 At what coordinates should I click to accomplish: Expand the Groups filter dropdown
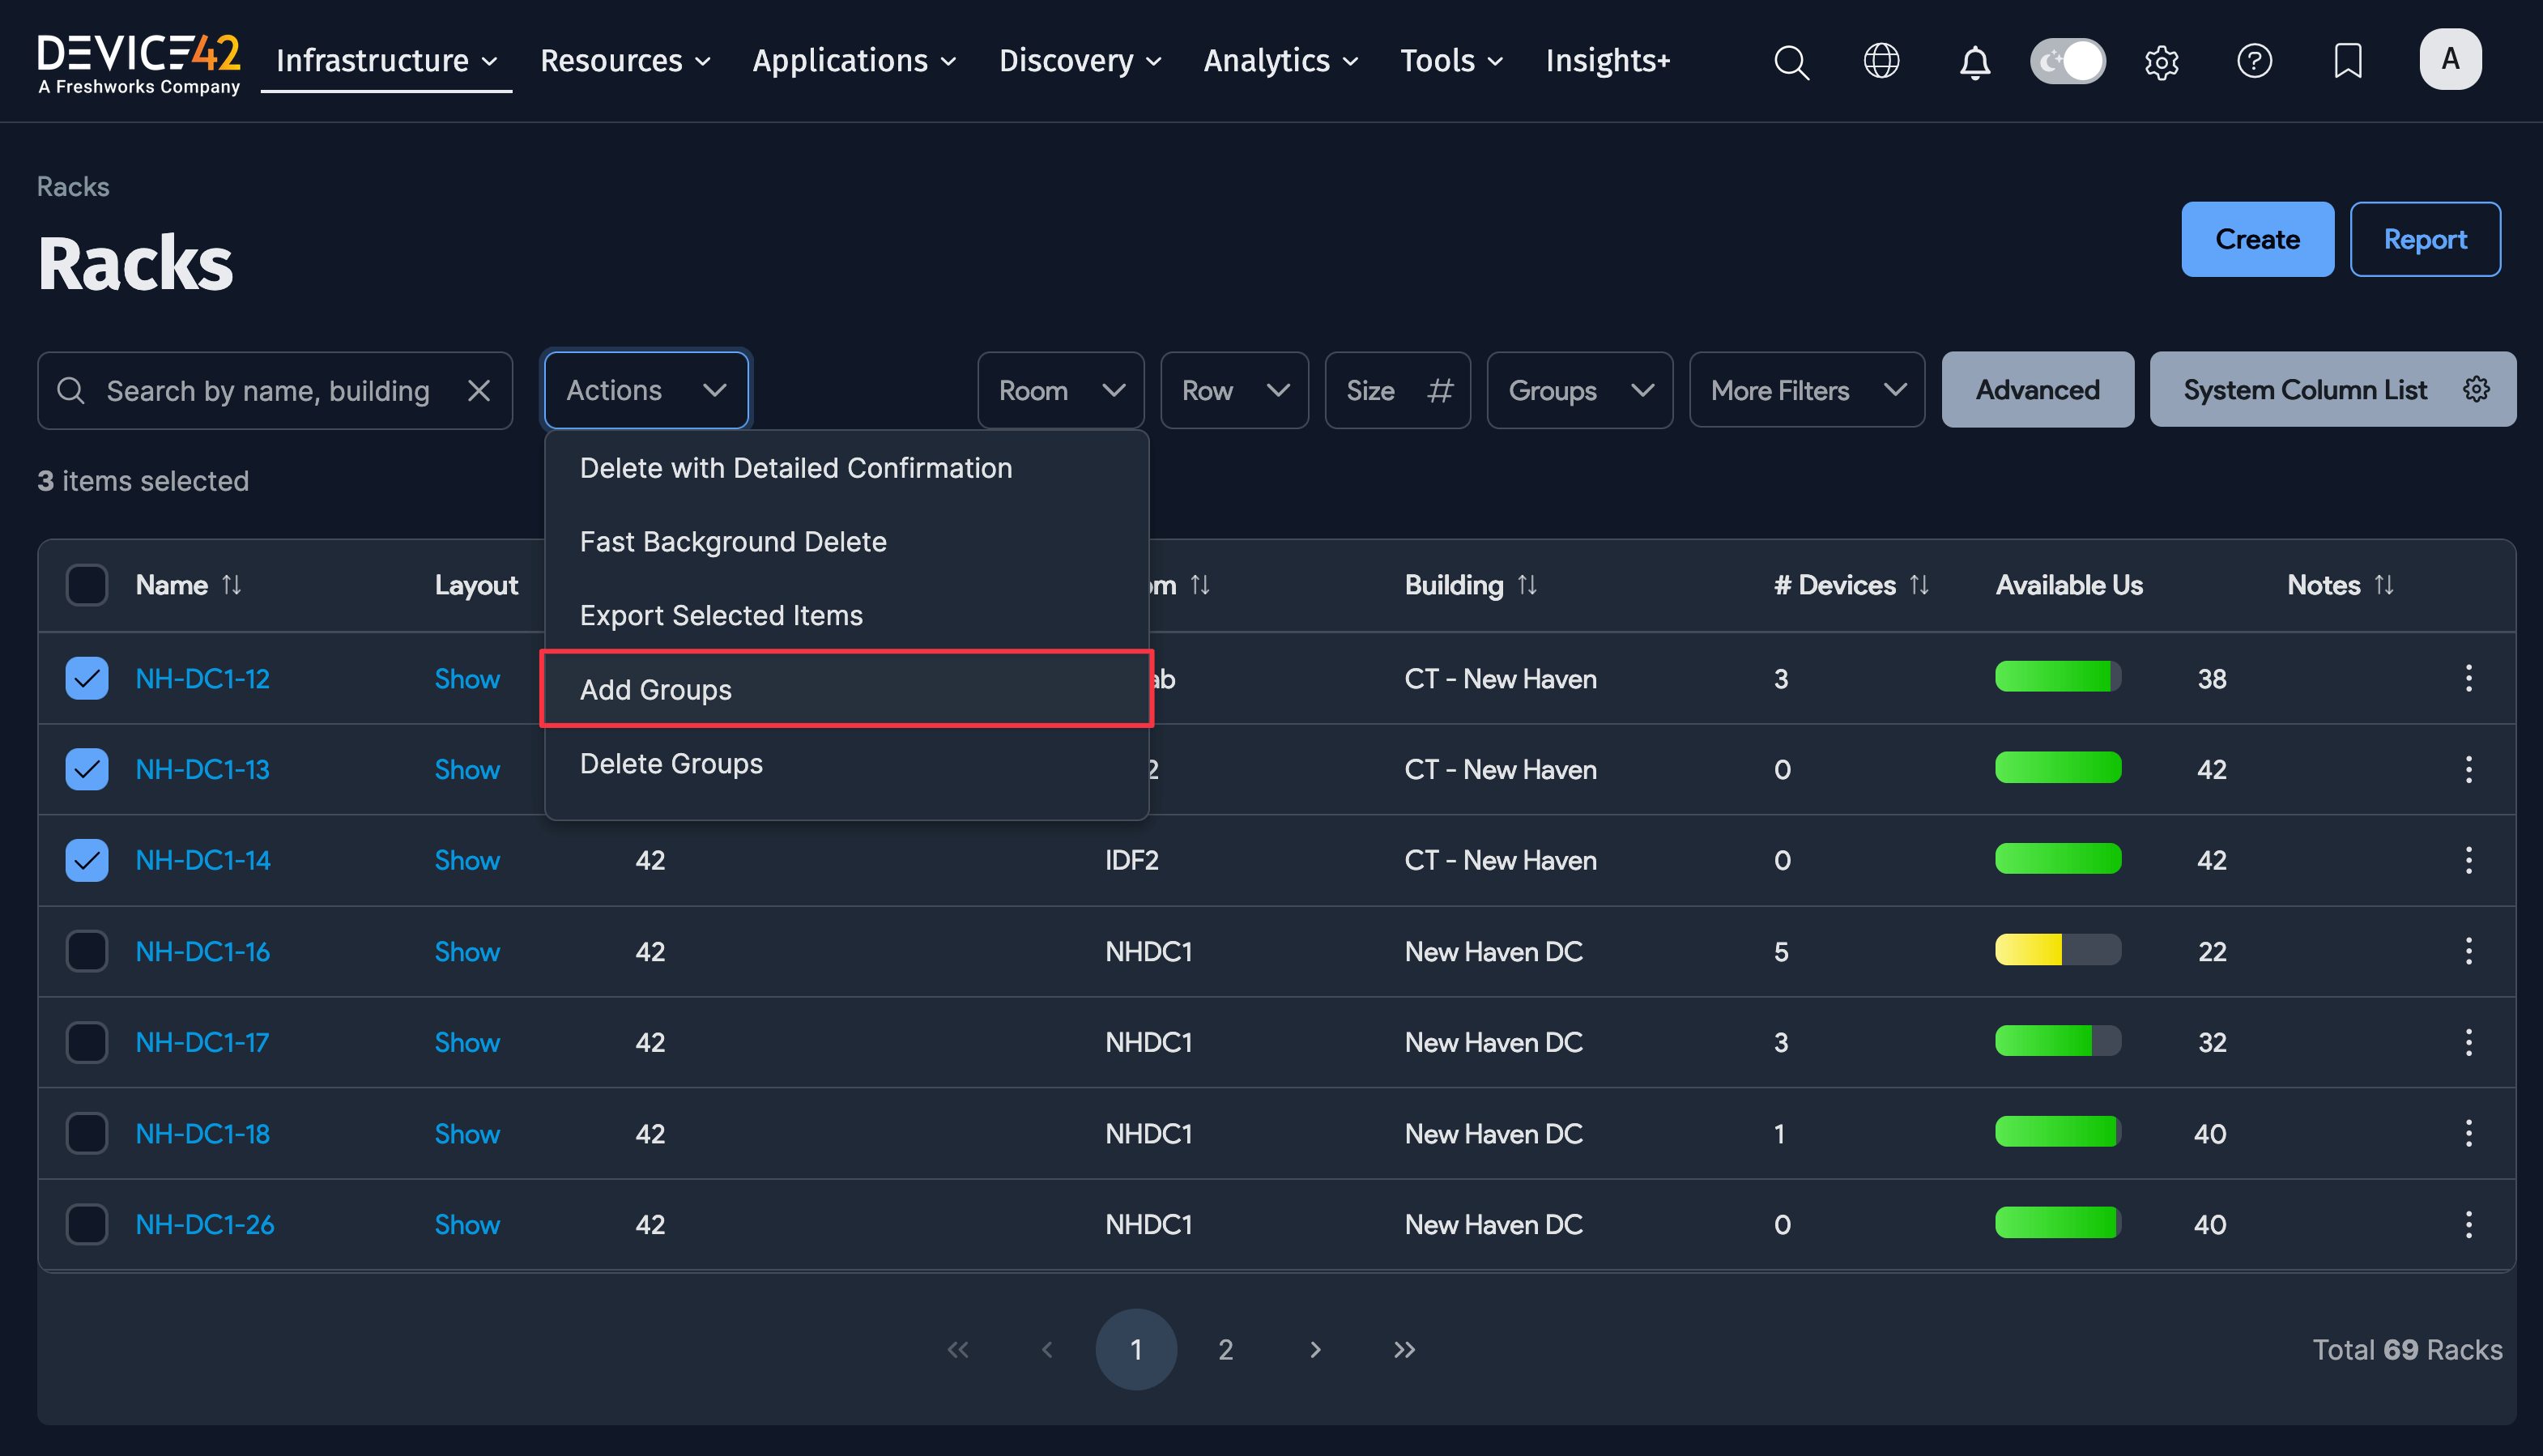(x=1579, y=390)
